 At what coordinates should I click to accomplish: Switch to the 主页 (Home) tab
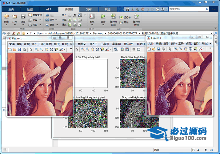point(11,10)
